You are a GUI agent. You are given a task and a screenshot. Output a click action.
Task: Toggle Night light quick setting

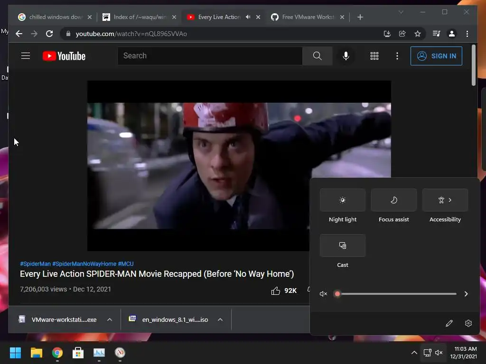pyautogui.click(x=343, y=200)
